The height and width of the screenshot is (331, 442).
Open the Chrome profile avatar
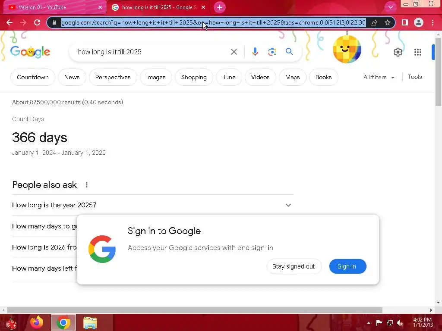point(419,22)
